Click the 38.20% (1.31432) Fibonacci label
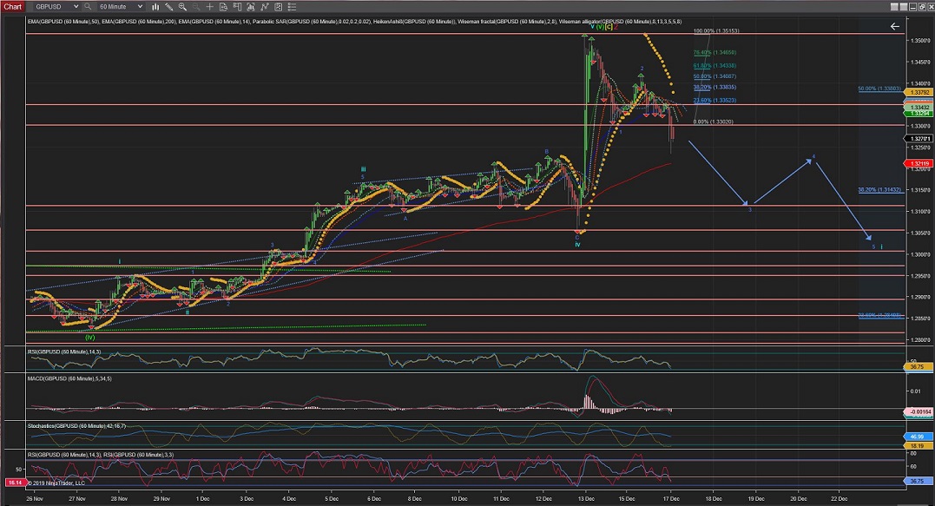The width and height of the screenshot is (935, 506). (879, 189)
